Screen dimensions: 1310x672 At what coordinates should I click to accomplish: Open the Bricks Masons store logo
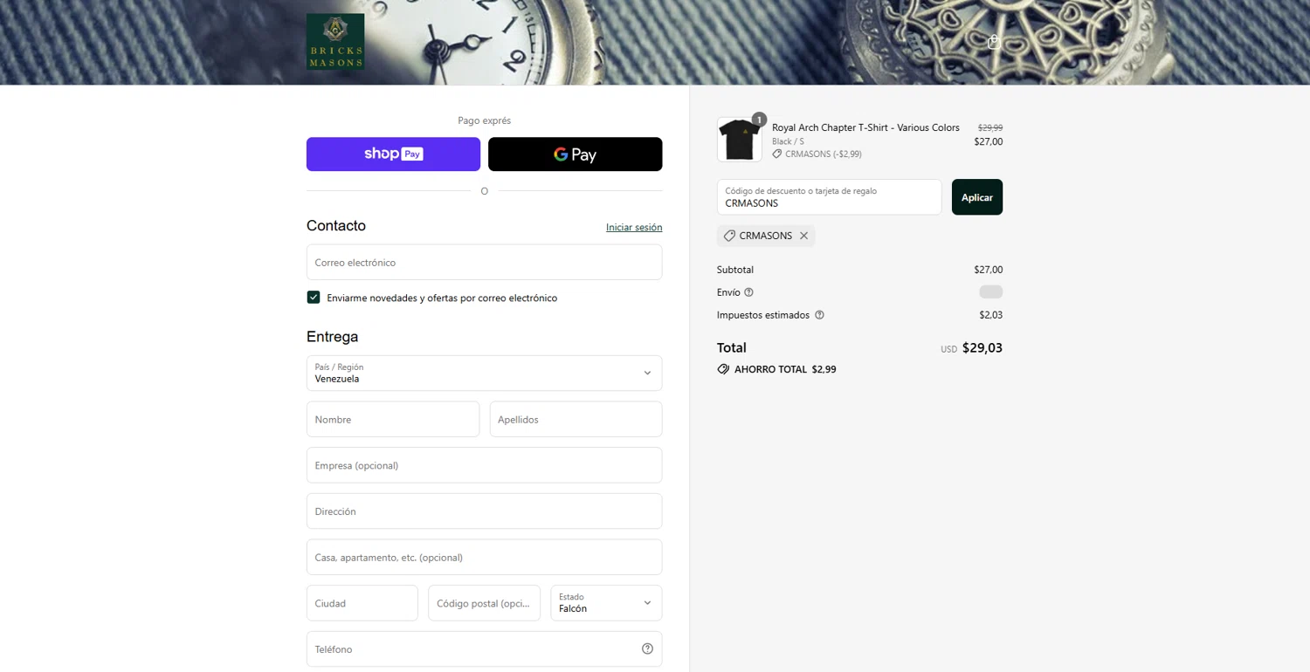pyautogui.click(x=335, y=41)
